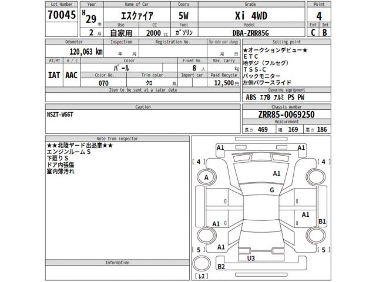Click the selling point 左側パワースライド
This screenshot has width=376, height=282.
pos(267,82)
